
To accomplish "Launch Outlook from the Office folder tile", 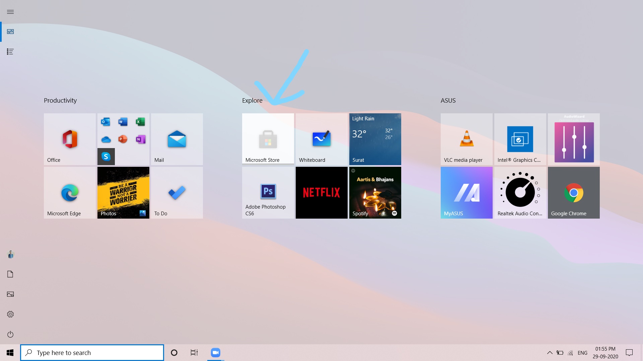I will click(x=106, y=122).
